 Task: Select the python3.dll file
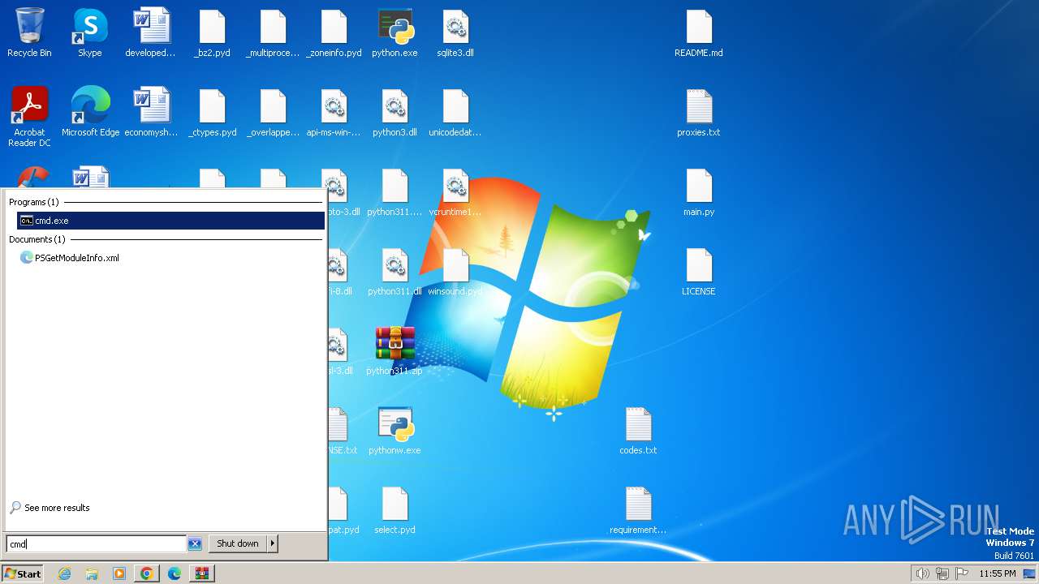point(394,113)
